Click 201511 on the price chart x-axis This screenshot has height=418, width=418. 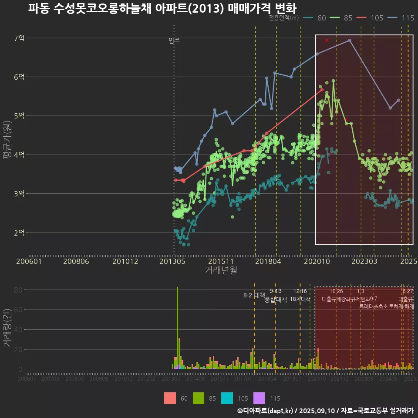[221, 261]
